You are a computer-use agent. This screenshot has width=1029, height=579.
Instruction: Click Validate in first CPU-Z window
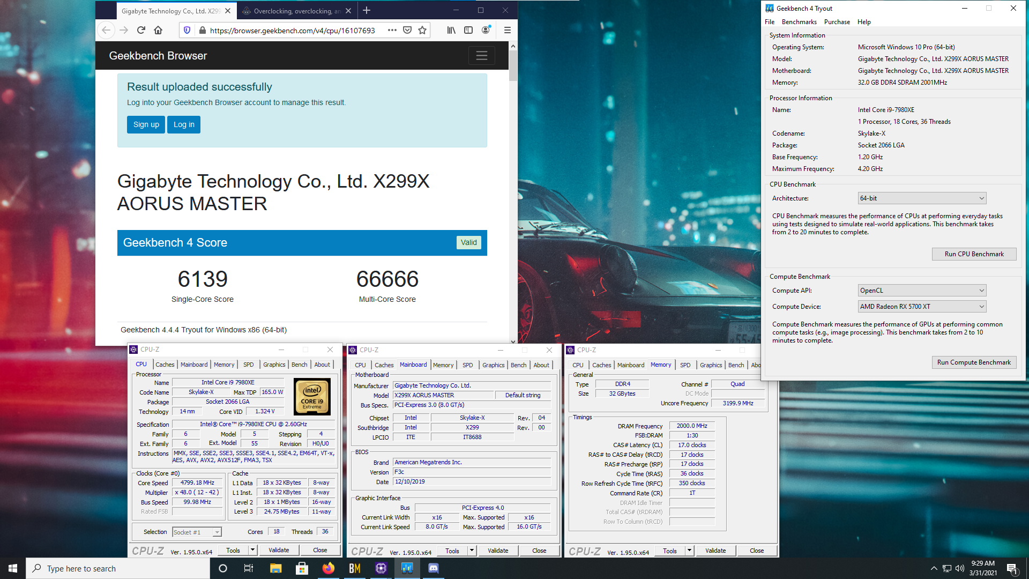[279, 550]
